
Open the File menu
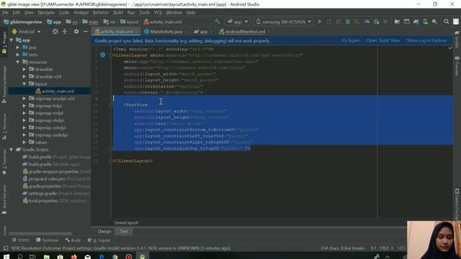(x=5, y=12)
